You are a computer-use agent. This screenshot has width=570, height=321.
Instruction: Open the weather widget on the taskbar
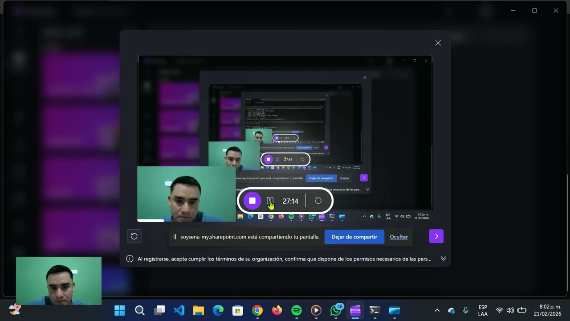coord(15,309)
